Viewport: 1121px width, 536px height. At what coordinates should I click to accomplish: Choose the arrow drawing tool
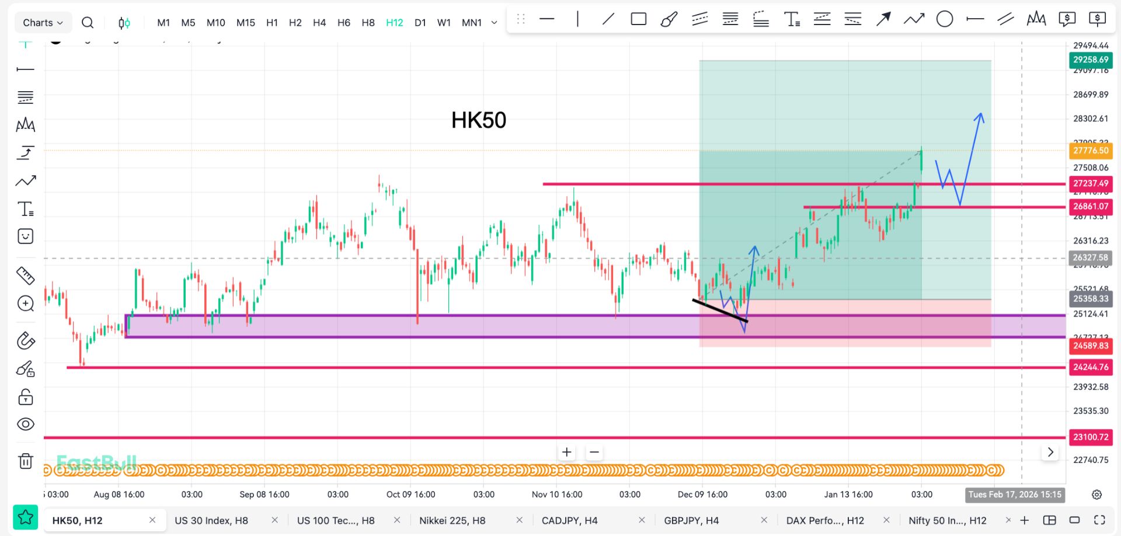coord(883,19)
